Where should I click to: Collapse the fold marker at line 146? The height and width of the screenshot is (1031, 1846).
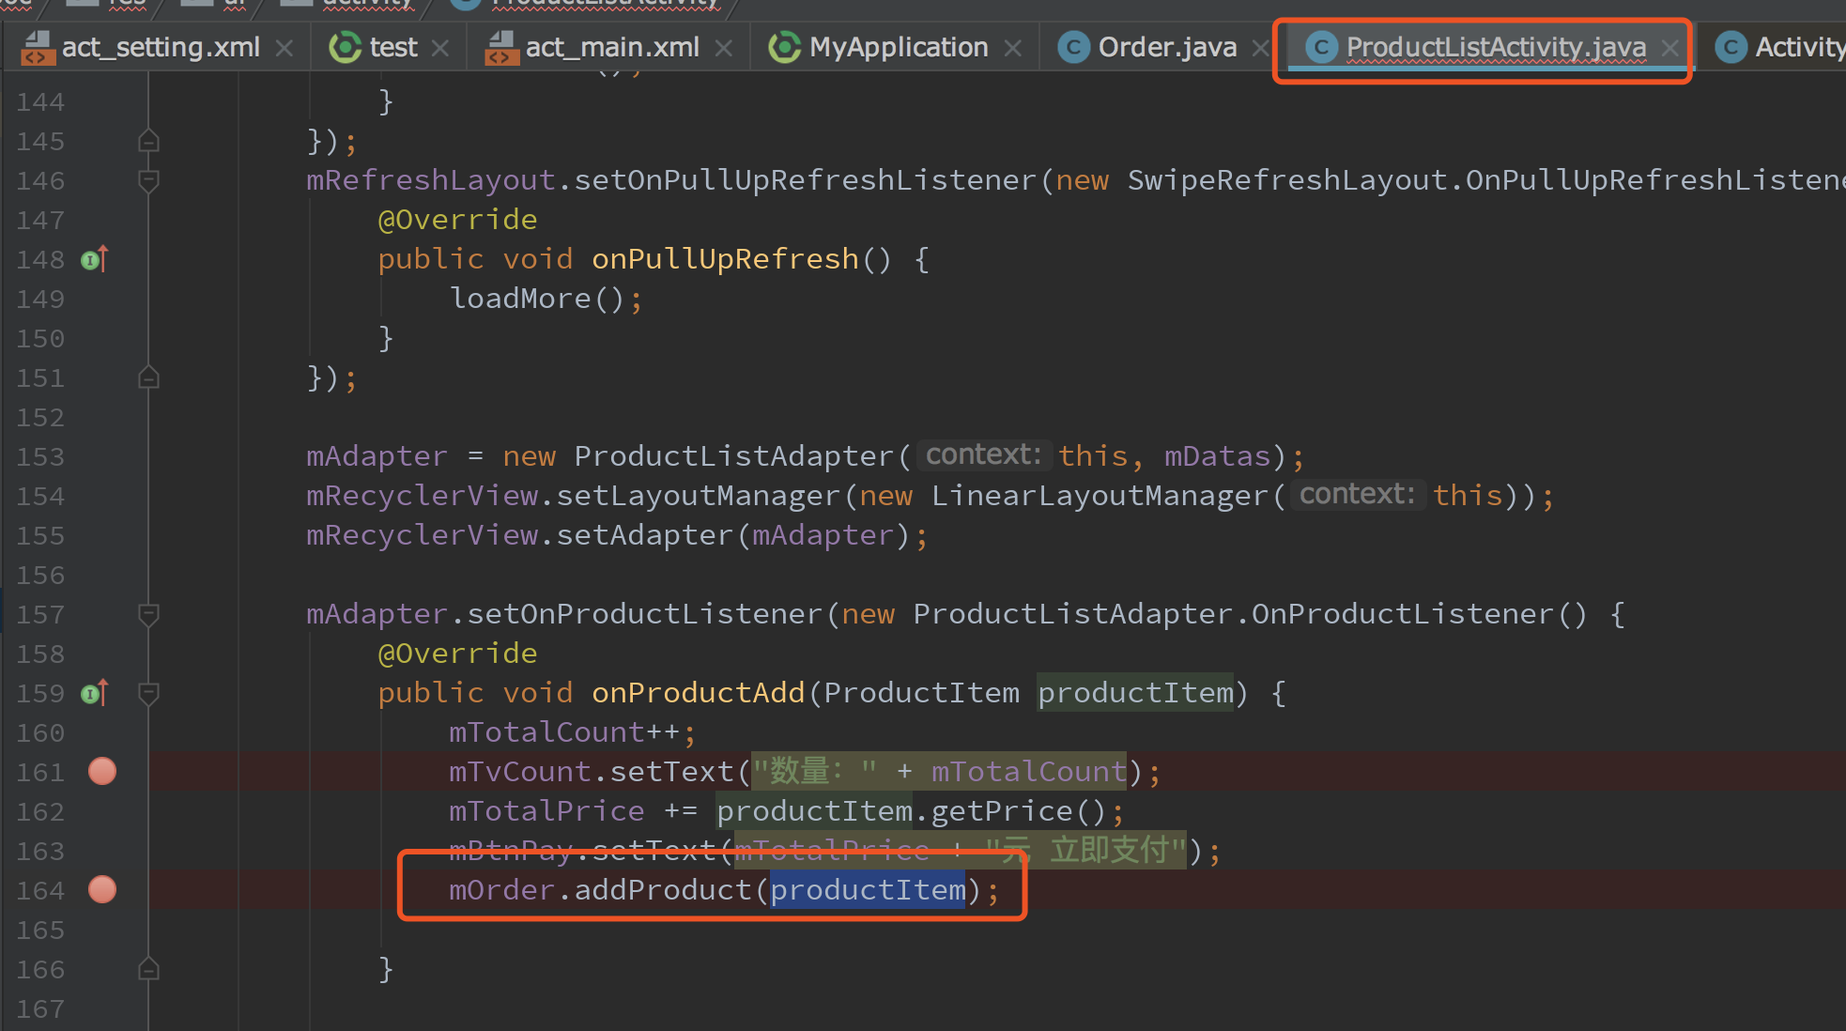(x=148, y=180)
